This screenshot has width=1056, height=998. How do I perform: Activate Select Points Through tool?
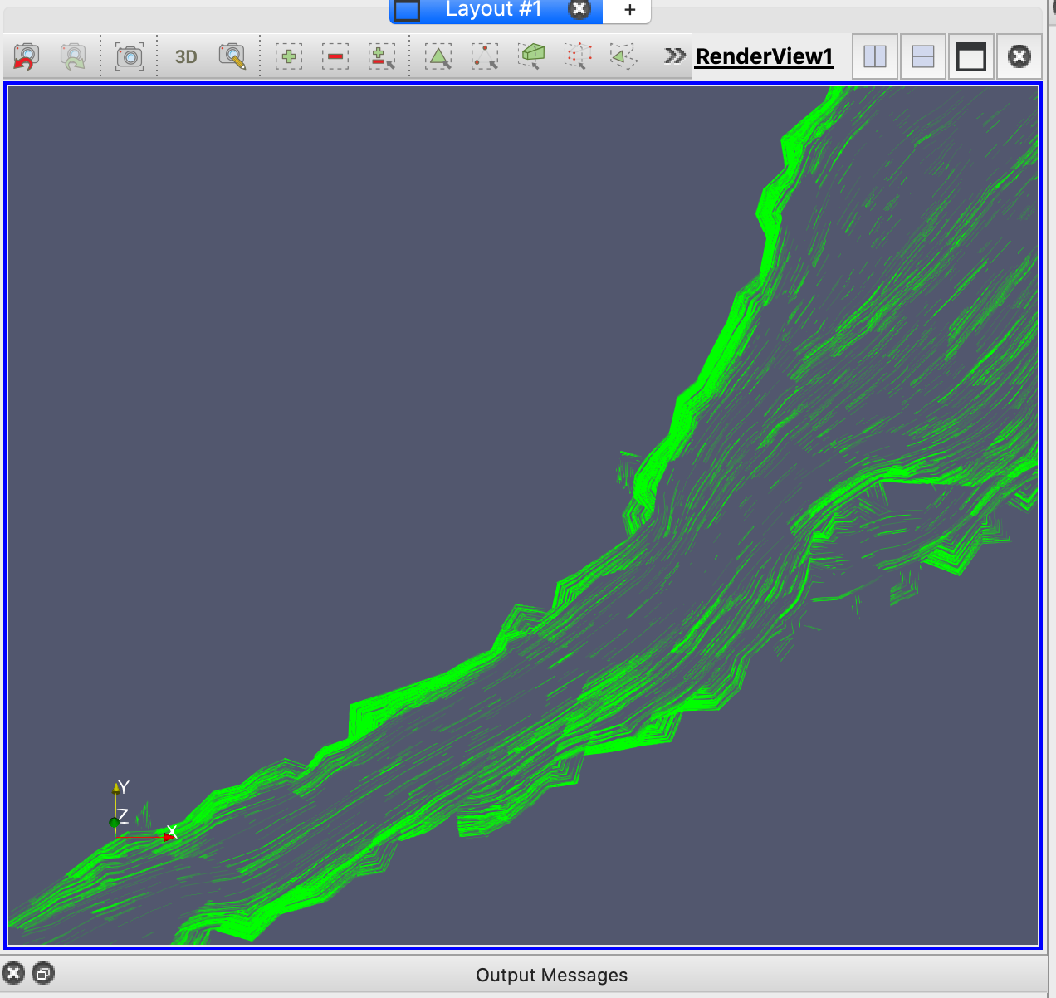pos(578,57)
